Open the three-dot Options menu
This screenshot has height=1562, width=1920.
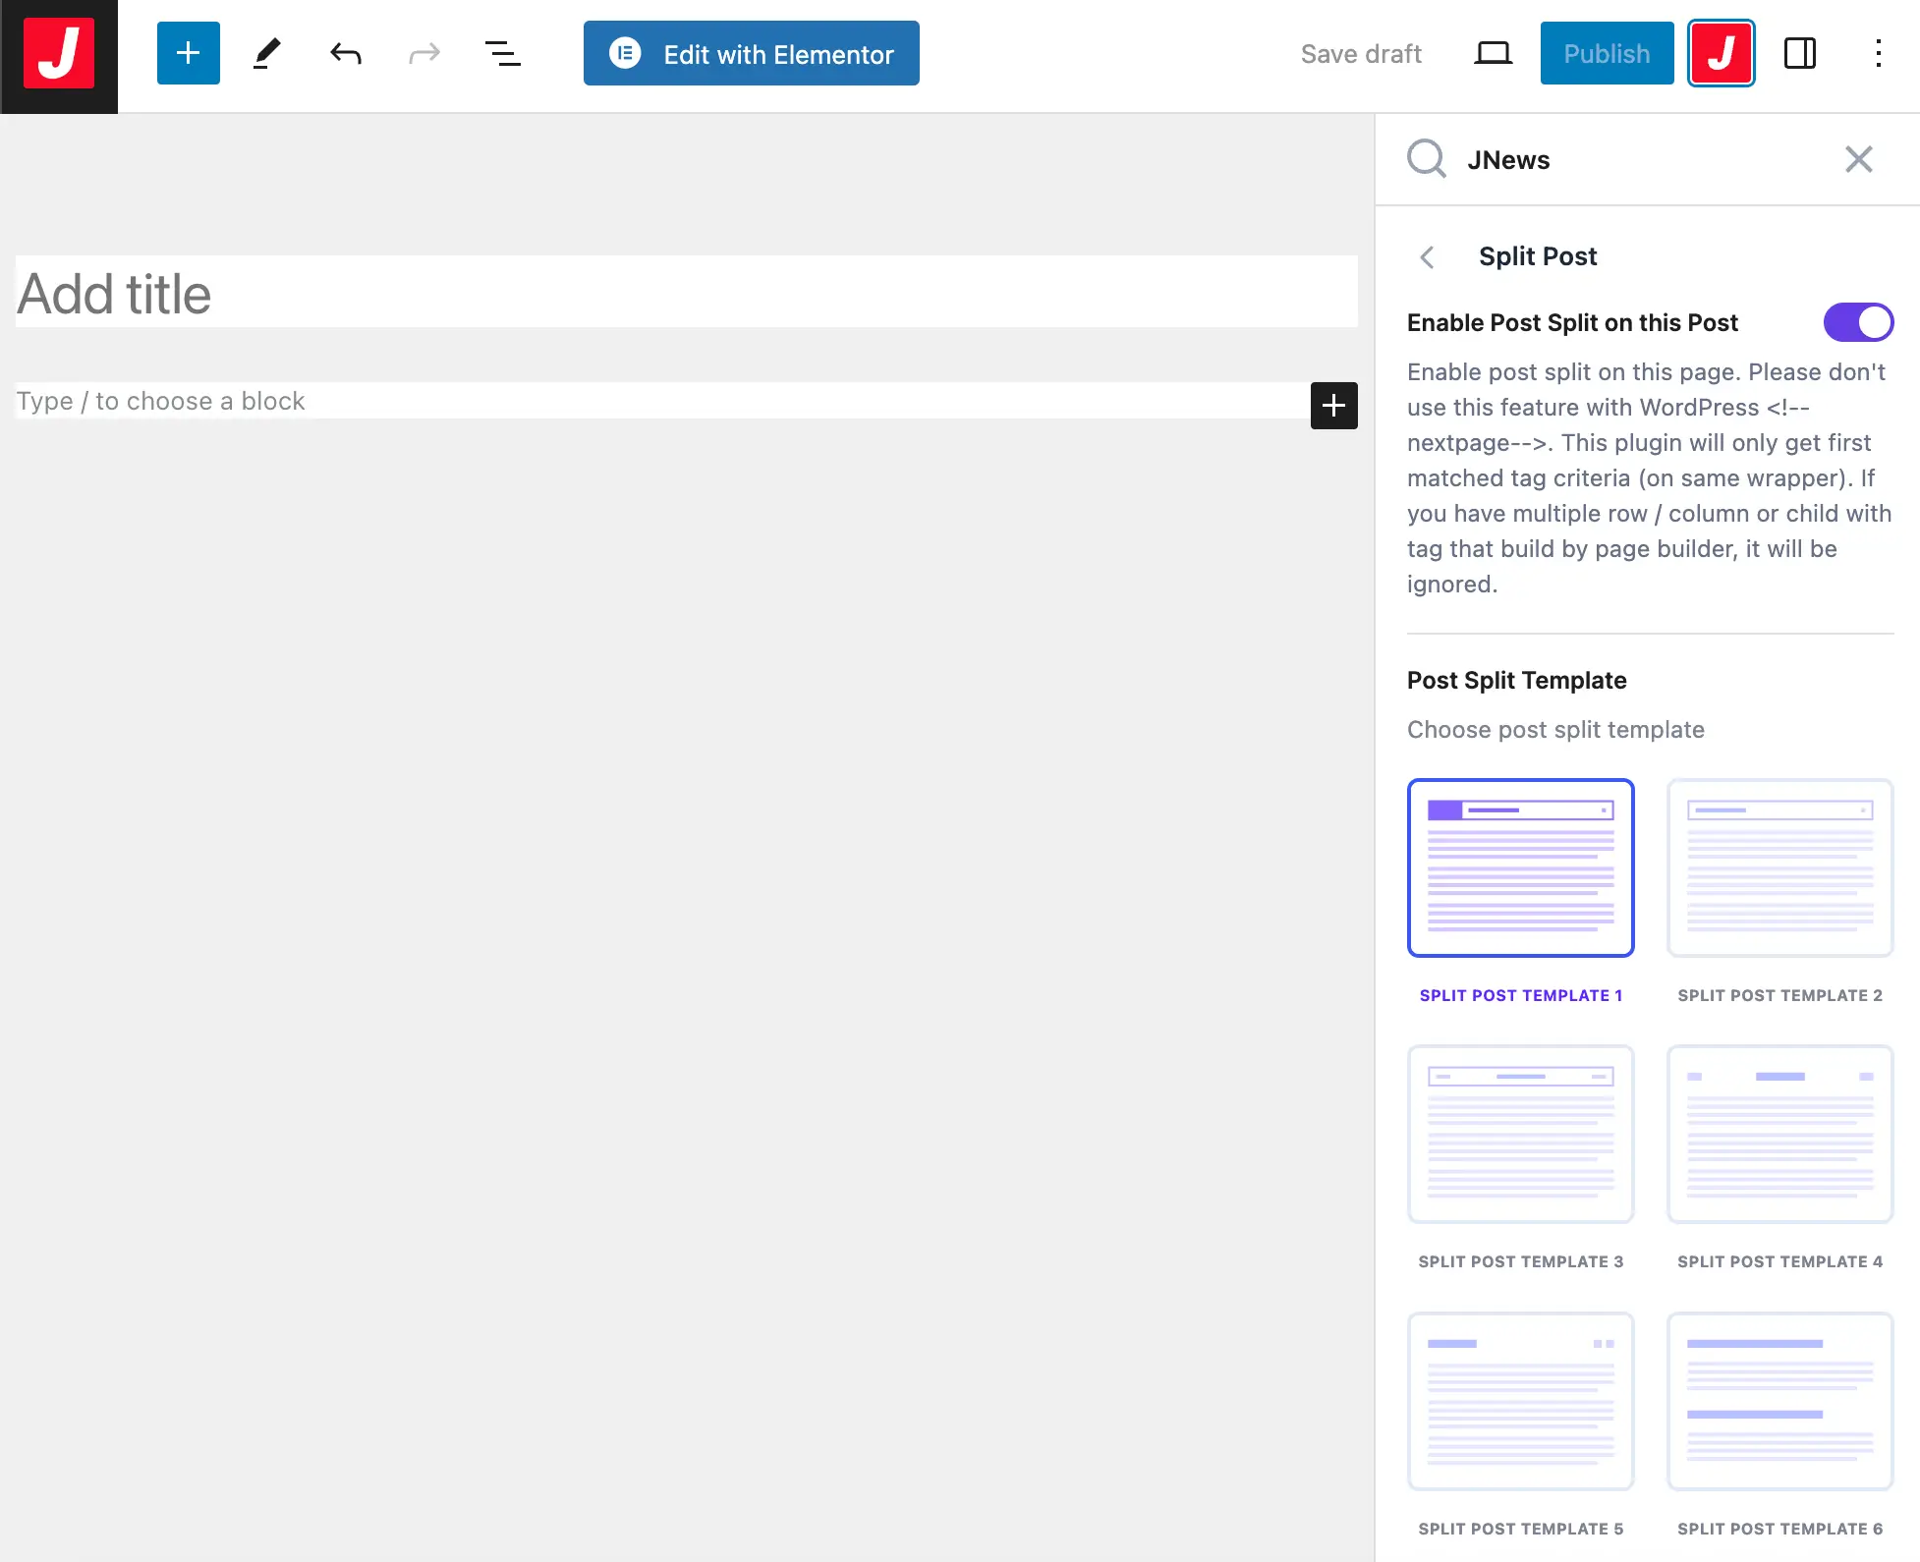click(1878, 53)
